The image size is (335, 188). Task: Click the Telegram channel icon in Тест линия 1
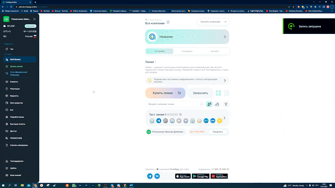[159, 121]
